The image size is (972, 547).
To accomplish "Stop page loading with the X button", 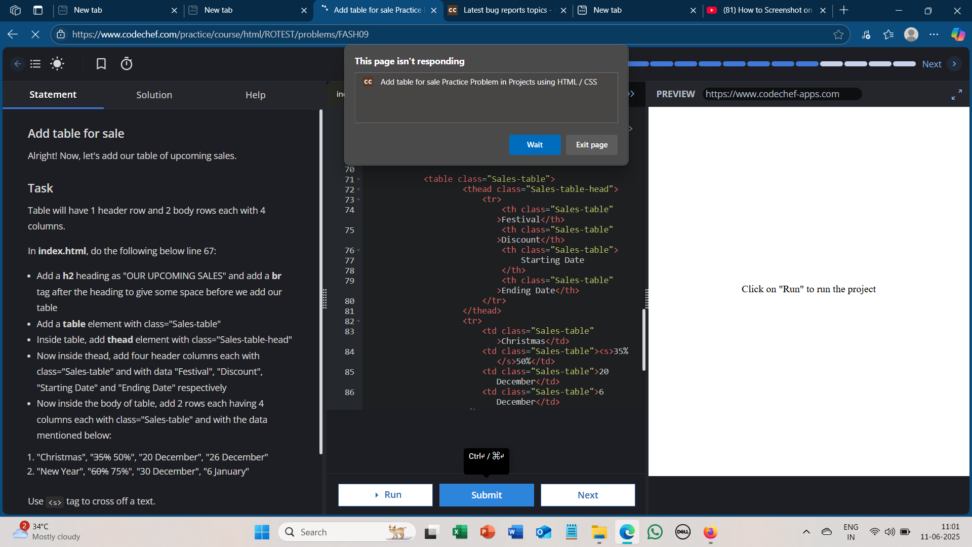I will pos(35,34).
